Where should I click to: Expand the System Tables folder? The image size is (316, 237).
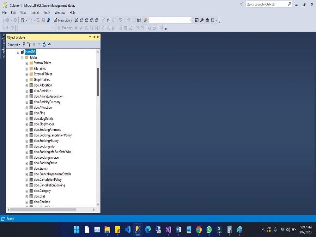[27, 63]
